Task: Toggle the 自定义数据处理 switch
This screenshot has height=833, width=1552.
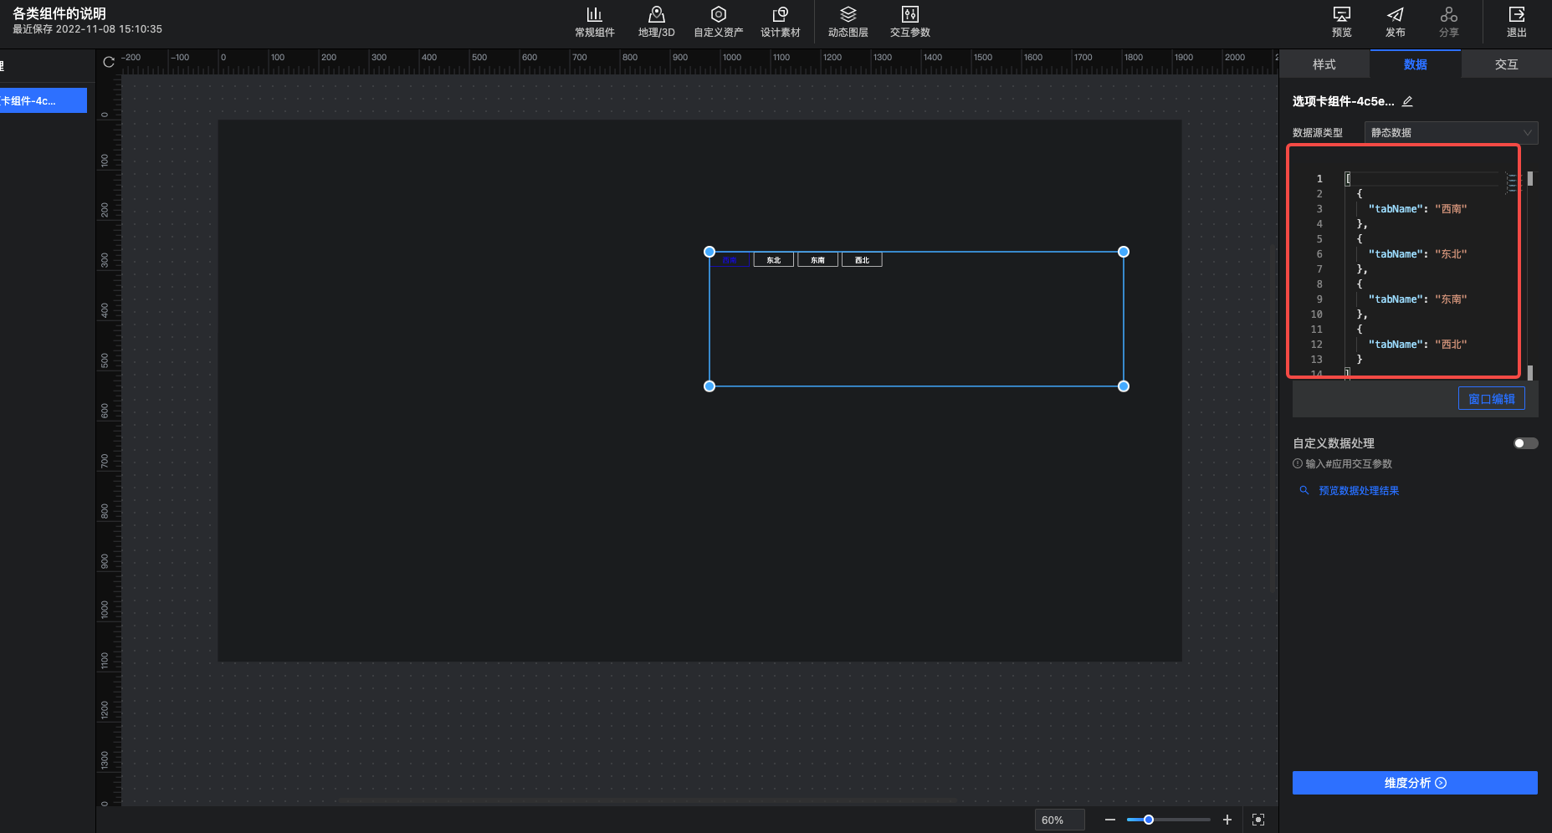Action: click(x=1525, y=443)
